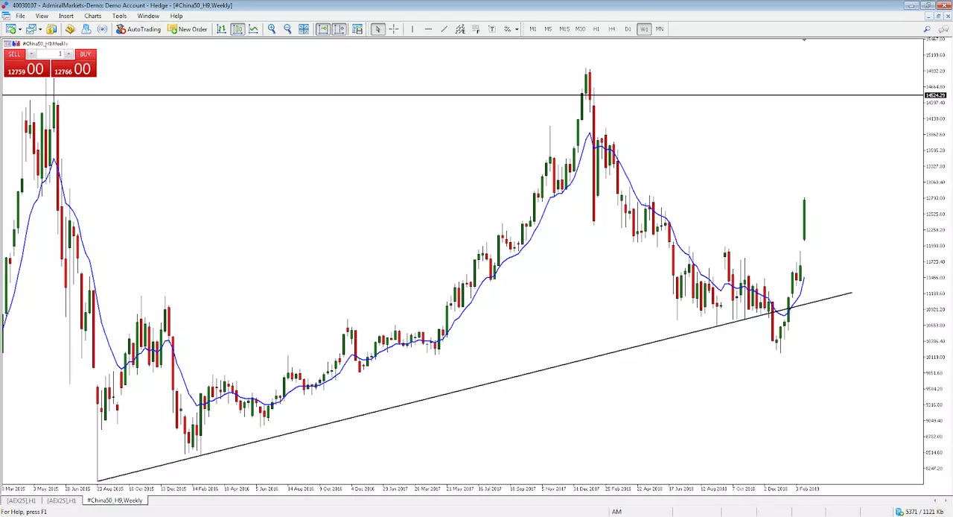Click the horizontal line price label on scale
Screen dimensions: 953x517
click(x=935, y=95)
